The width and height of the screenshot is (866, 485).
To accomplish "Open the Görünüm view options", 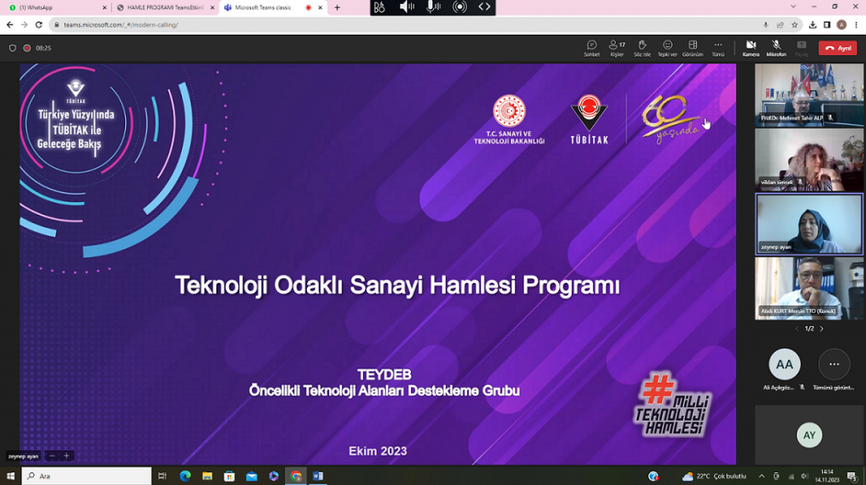I will [x=693, y=47].
